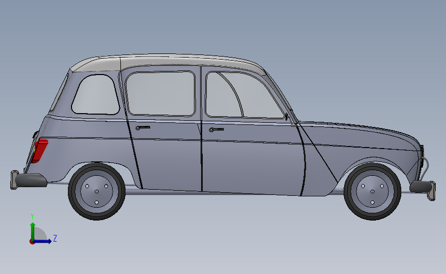
Task: Select the side mirror near the windshield
Action: (x=287, y=117)
